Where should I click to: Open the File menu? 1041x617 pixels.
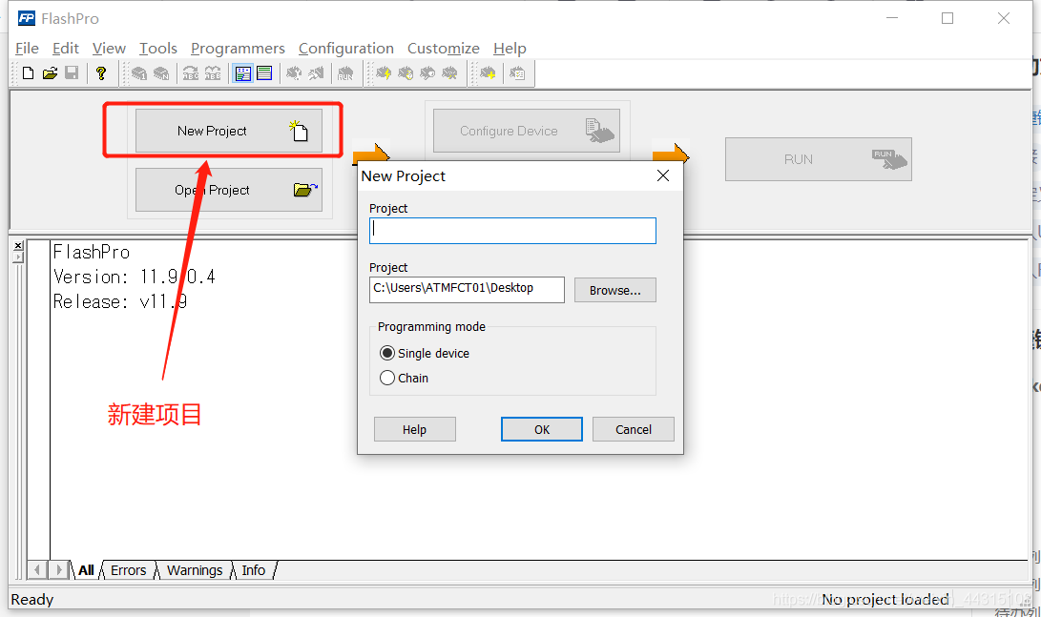point(28,49)
